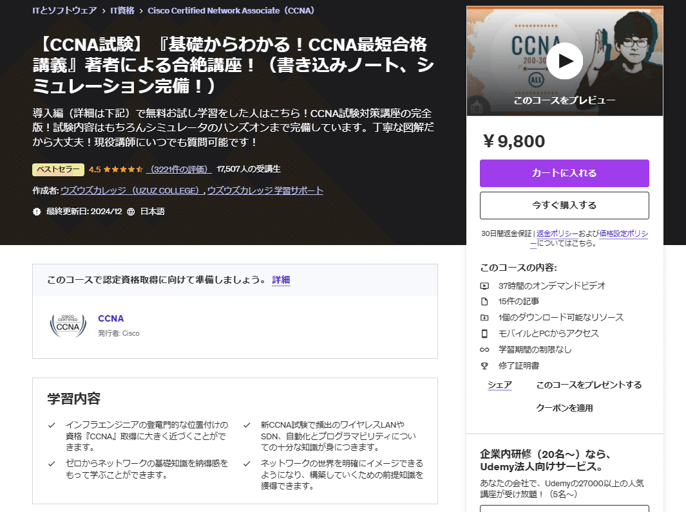Click 詳細 link in certification banner
The image size is (686, 512).
(x=281, y=280)
